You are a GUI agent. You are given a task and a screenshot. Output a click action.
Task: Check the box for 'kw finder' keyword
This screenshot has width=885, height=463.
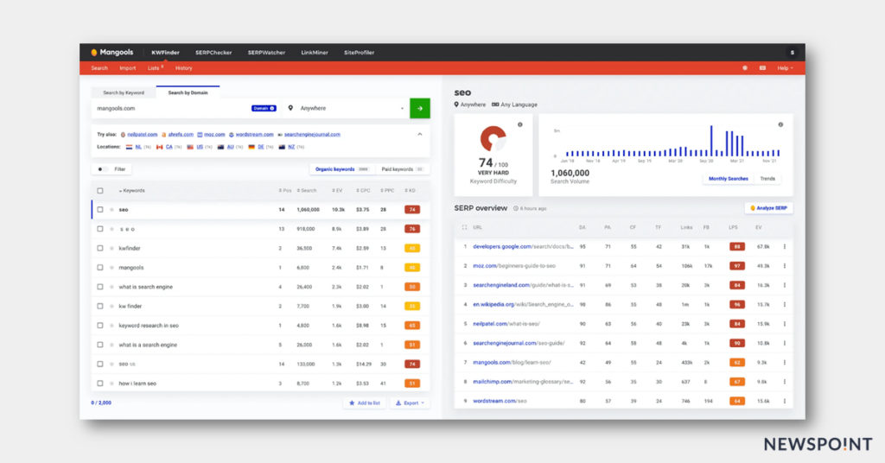pyautogui.click(x=100, y=307)
